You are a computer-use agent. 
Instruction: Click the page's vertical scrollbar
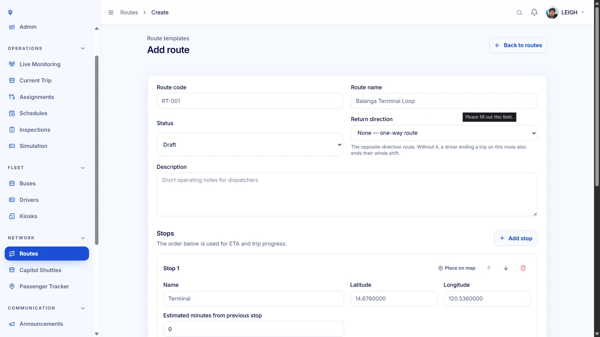(x=597, y=94)
